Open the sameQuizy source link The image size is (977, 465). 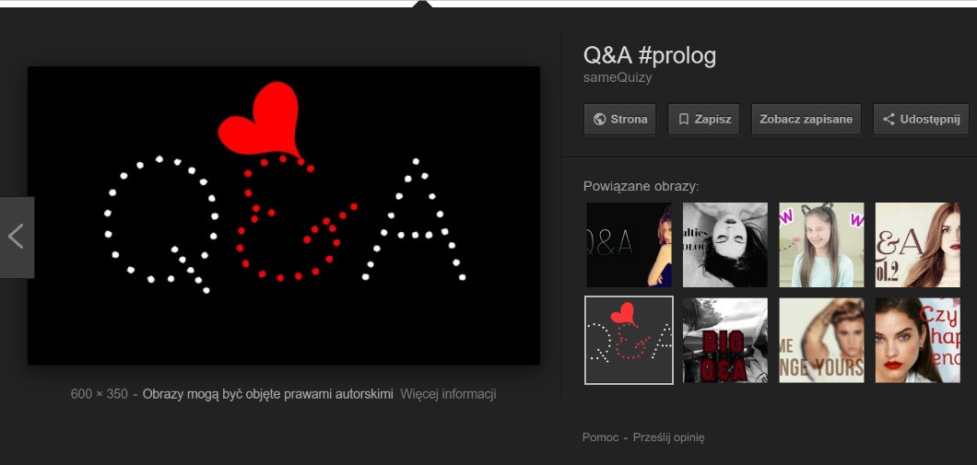tap(618, 78)
